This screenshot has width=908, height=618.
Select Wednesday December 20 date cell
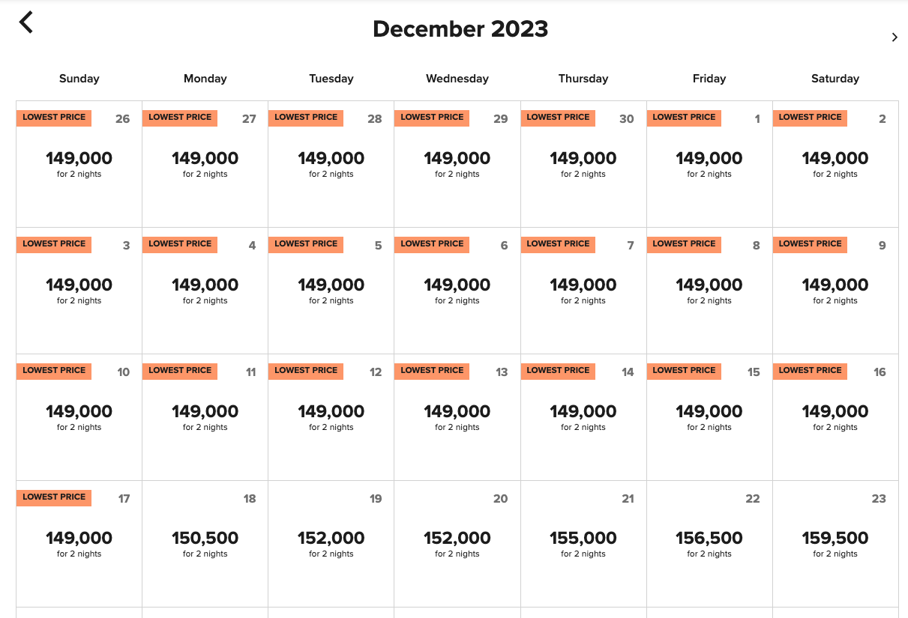tap(457, 544)
